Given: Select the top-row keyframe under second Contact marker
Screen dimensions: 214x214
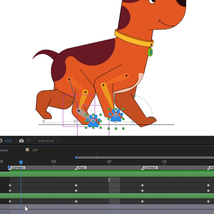Looking at the screenshot, I should pyautogui.click(x=142, y=185).
